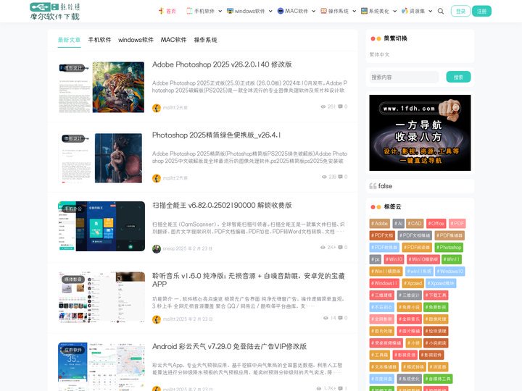Click the #Office tag
The width and height of the screenshot is (522, 391).
(436, 224)
